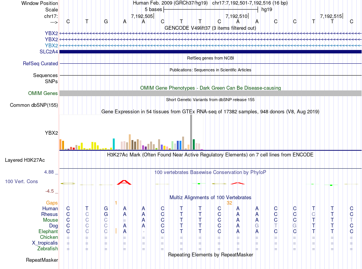Click the 100 Vert. Cons track label
Image resolution: width=362 pixels, height=269 pixels.
[x=21, y=181]
